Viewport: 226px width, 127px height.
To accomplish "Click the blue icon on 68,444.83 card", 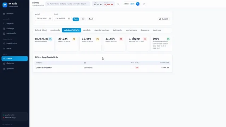I will (x=50, y=39).
